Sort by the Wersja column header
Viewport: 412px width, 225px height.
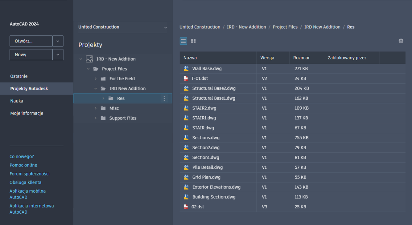coord(273,58)
